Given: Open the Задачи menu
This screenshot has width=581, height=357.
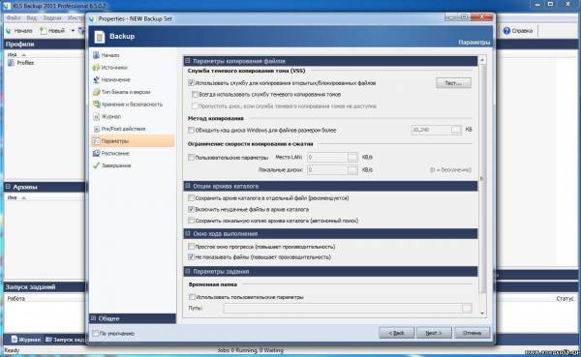Looking at the screenshot, I should 52,17.
